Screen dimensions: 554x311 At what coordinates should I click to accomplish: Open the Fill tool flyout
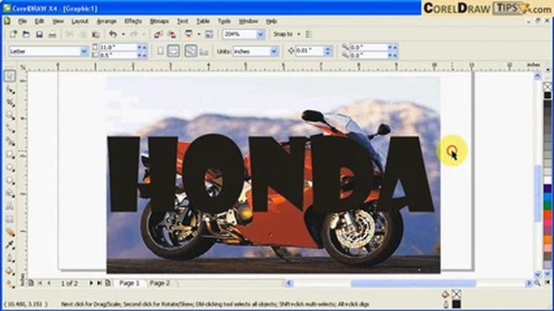pos(10,270)
